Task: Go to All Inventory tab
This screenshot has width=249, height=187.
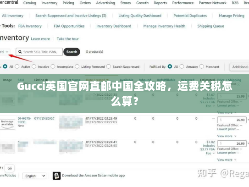Action: pyautogui.click(x=12, y=16)
